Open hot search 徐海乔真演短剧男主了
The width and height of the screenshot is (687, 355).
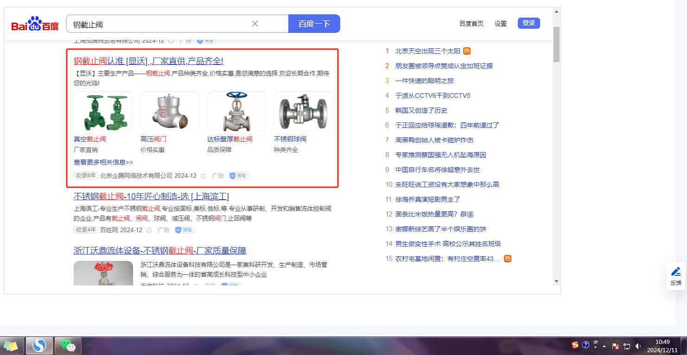click(428, 199)
